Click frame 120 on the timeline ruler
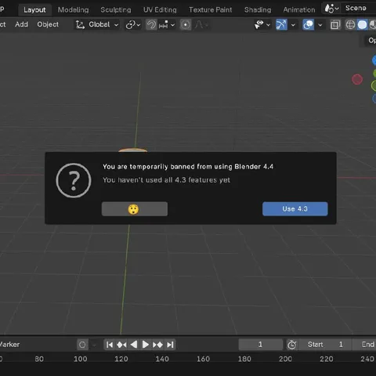 point(121,359)
